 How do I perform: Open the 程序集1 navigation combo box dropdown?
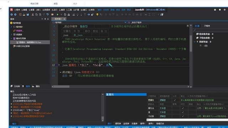click(125, 22)
